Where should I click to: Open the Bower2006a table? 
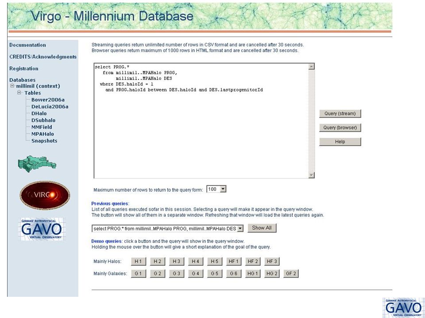click(48, 100)
